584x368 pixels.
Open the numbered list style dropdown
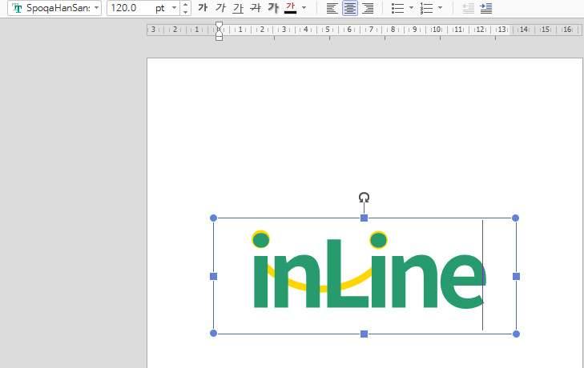[440, 7]
